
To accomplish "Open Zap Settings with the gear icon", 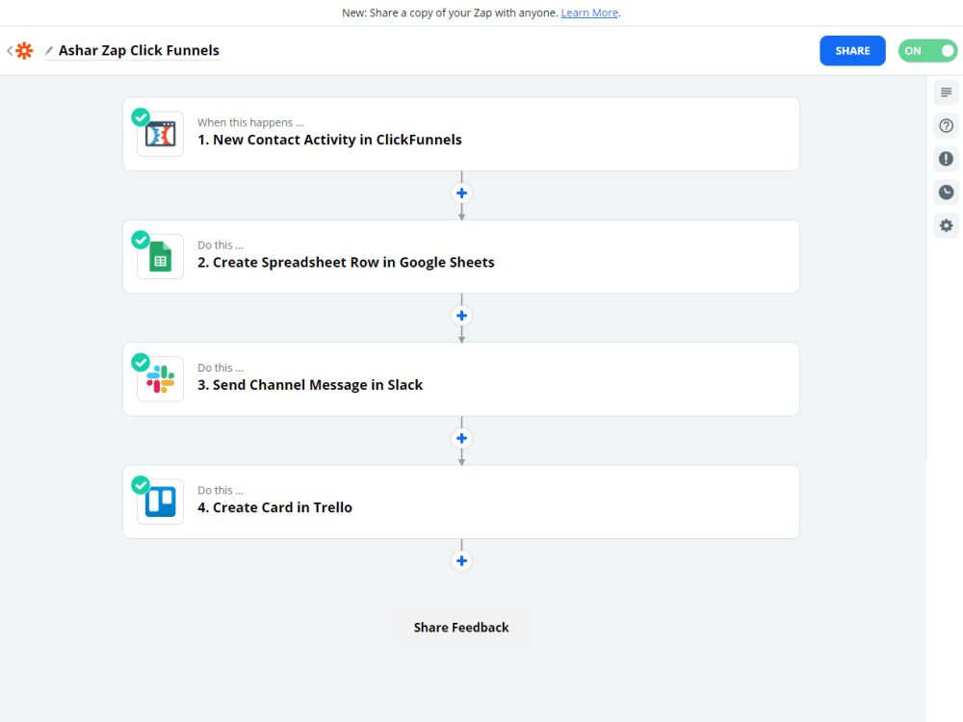I will pos(946,225).
